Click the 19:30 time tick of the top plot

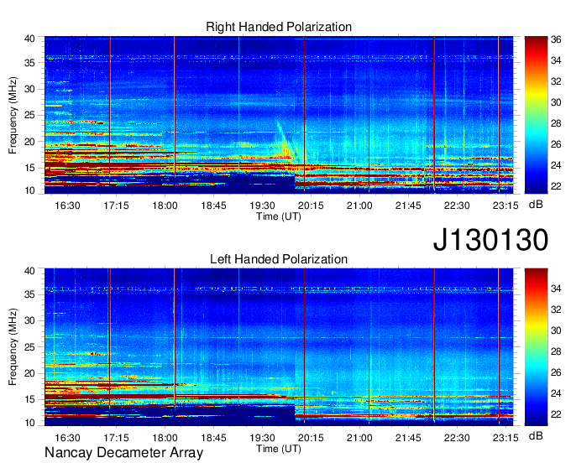pos(262,205)
